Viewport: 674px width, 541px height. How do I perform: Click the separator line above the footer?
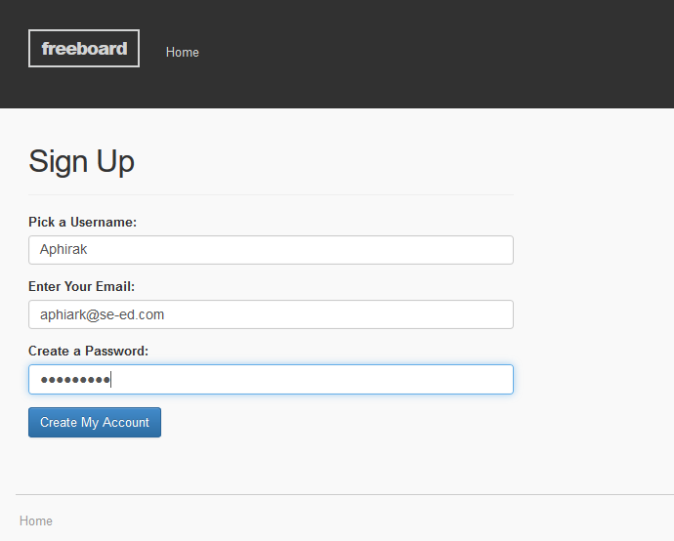[x=342, y=494]
